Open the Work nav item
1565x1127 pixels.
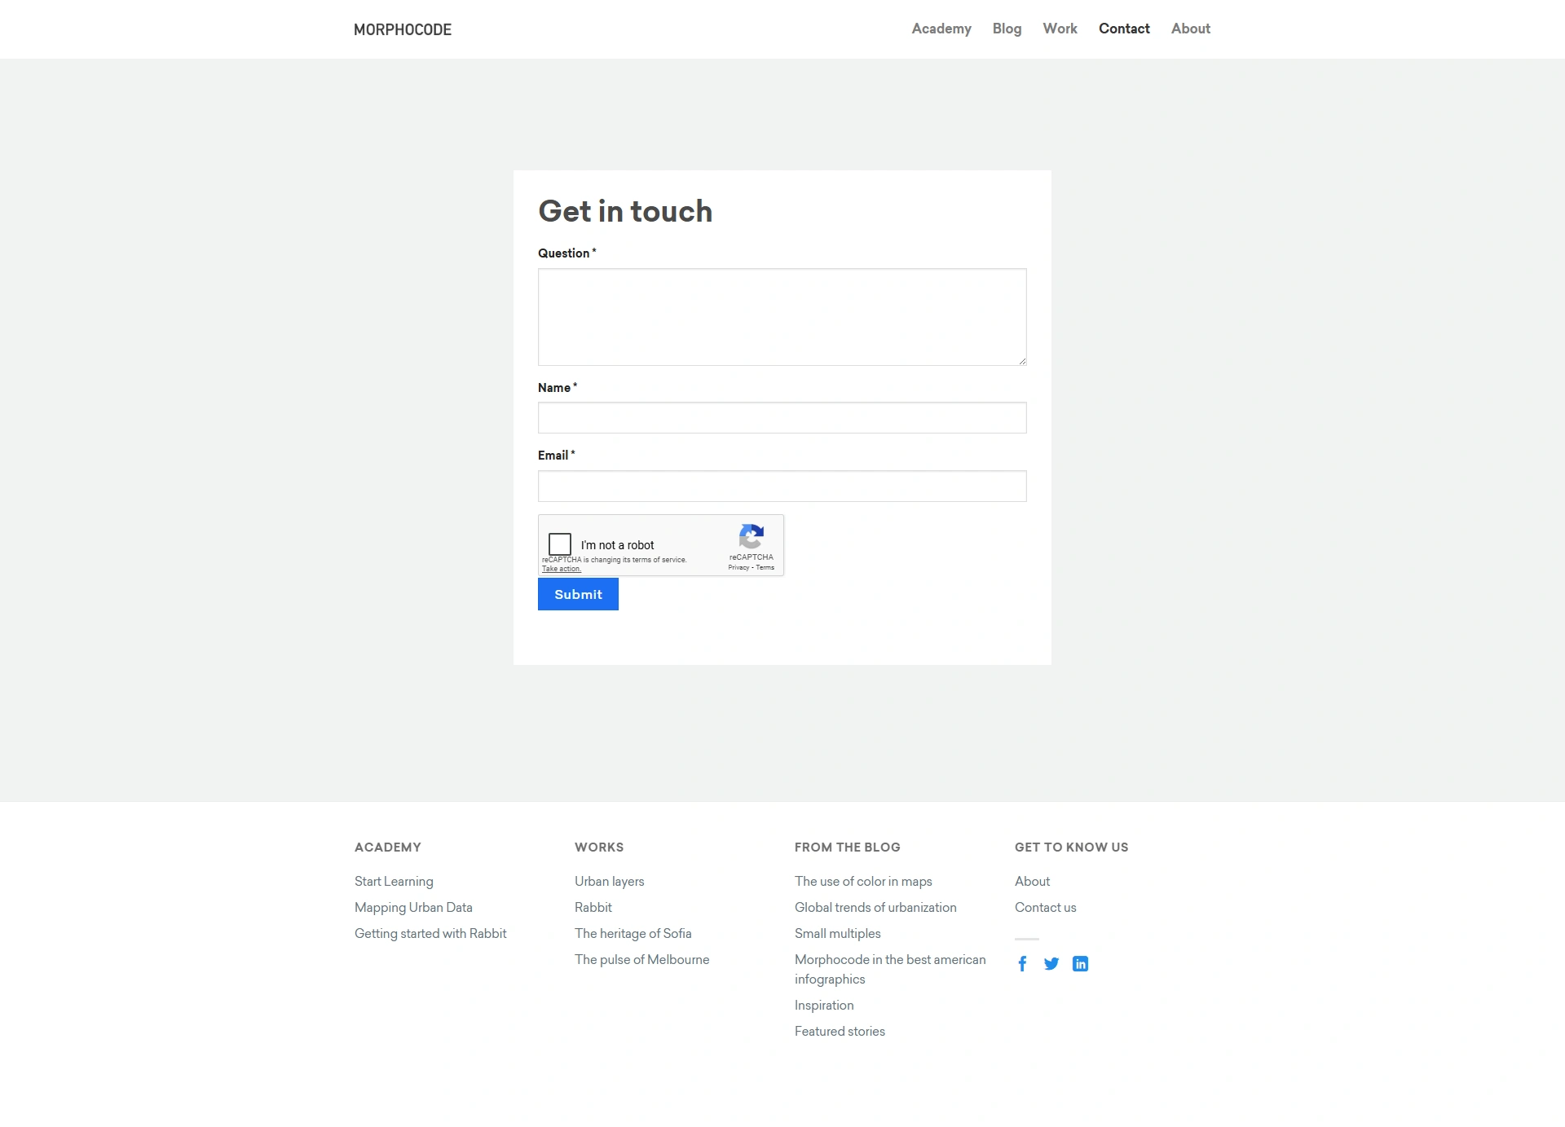1060,29
